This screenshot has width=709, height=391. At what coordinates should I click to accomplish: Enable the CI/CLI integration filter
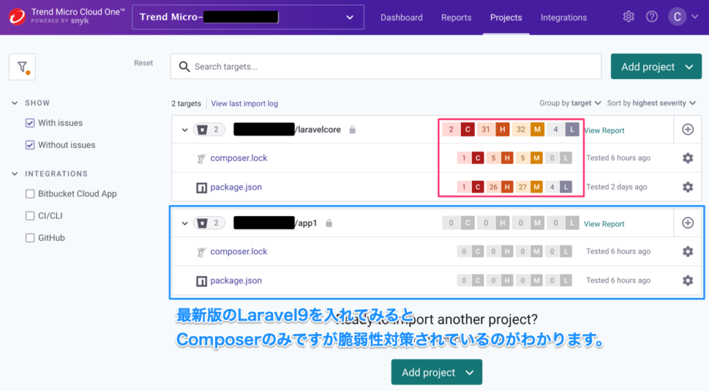tap(30, 216)
